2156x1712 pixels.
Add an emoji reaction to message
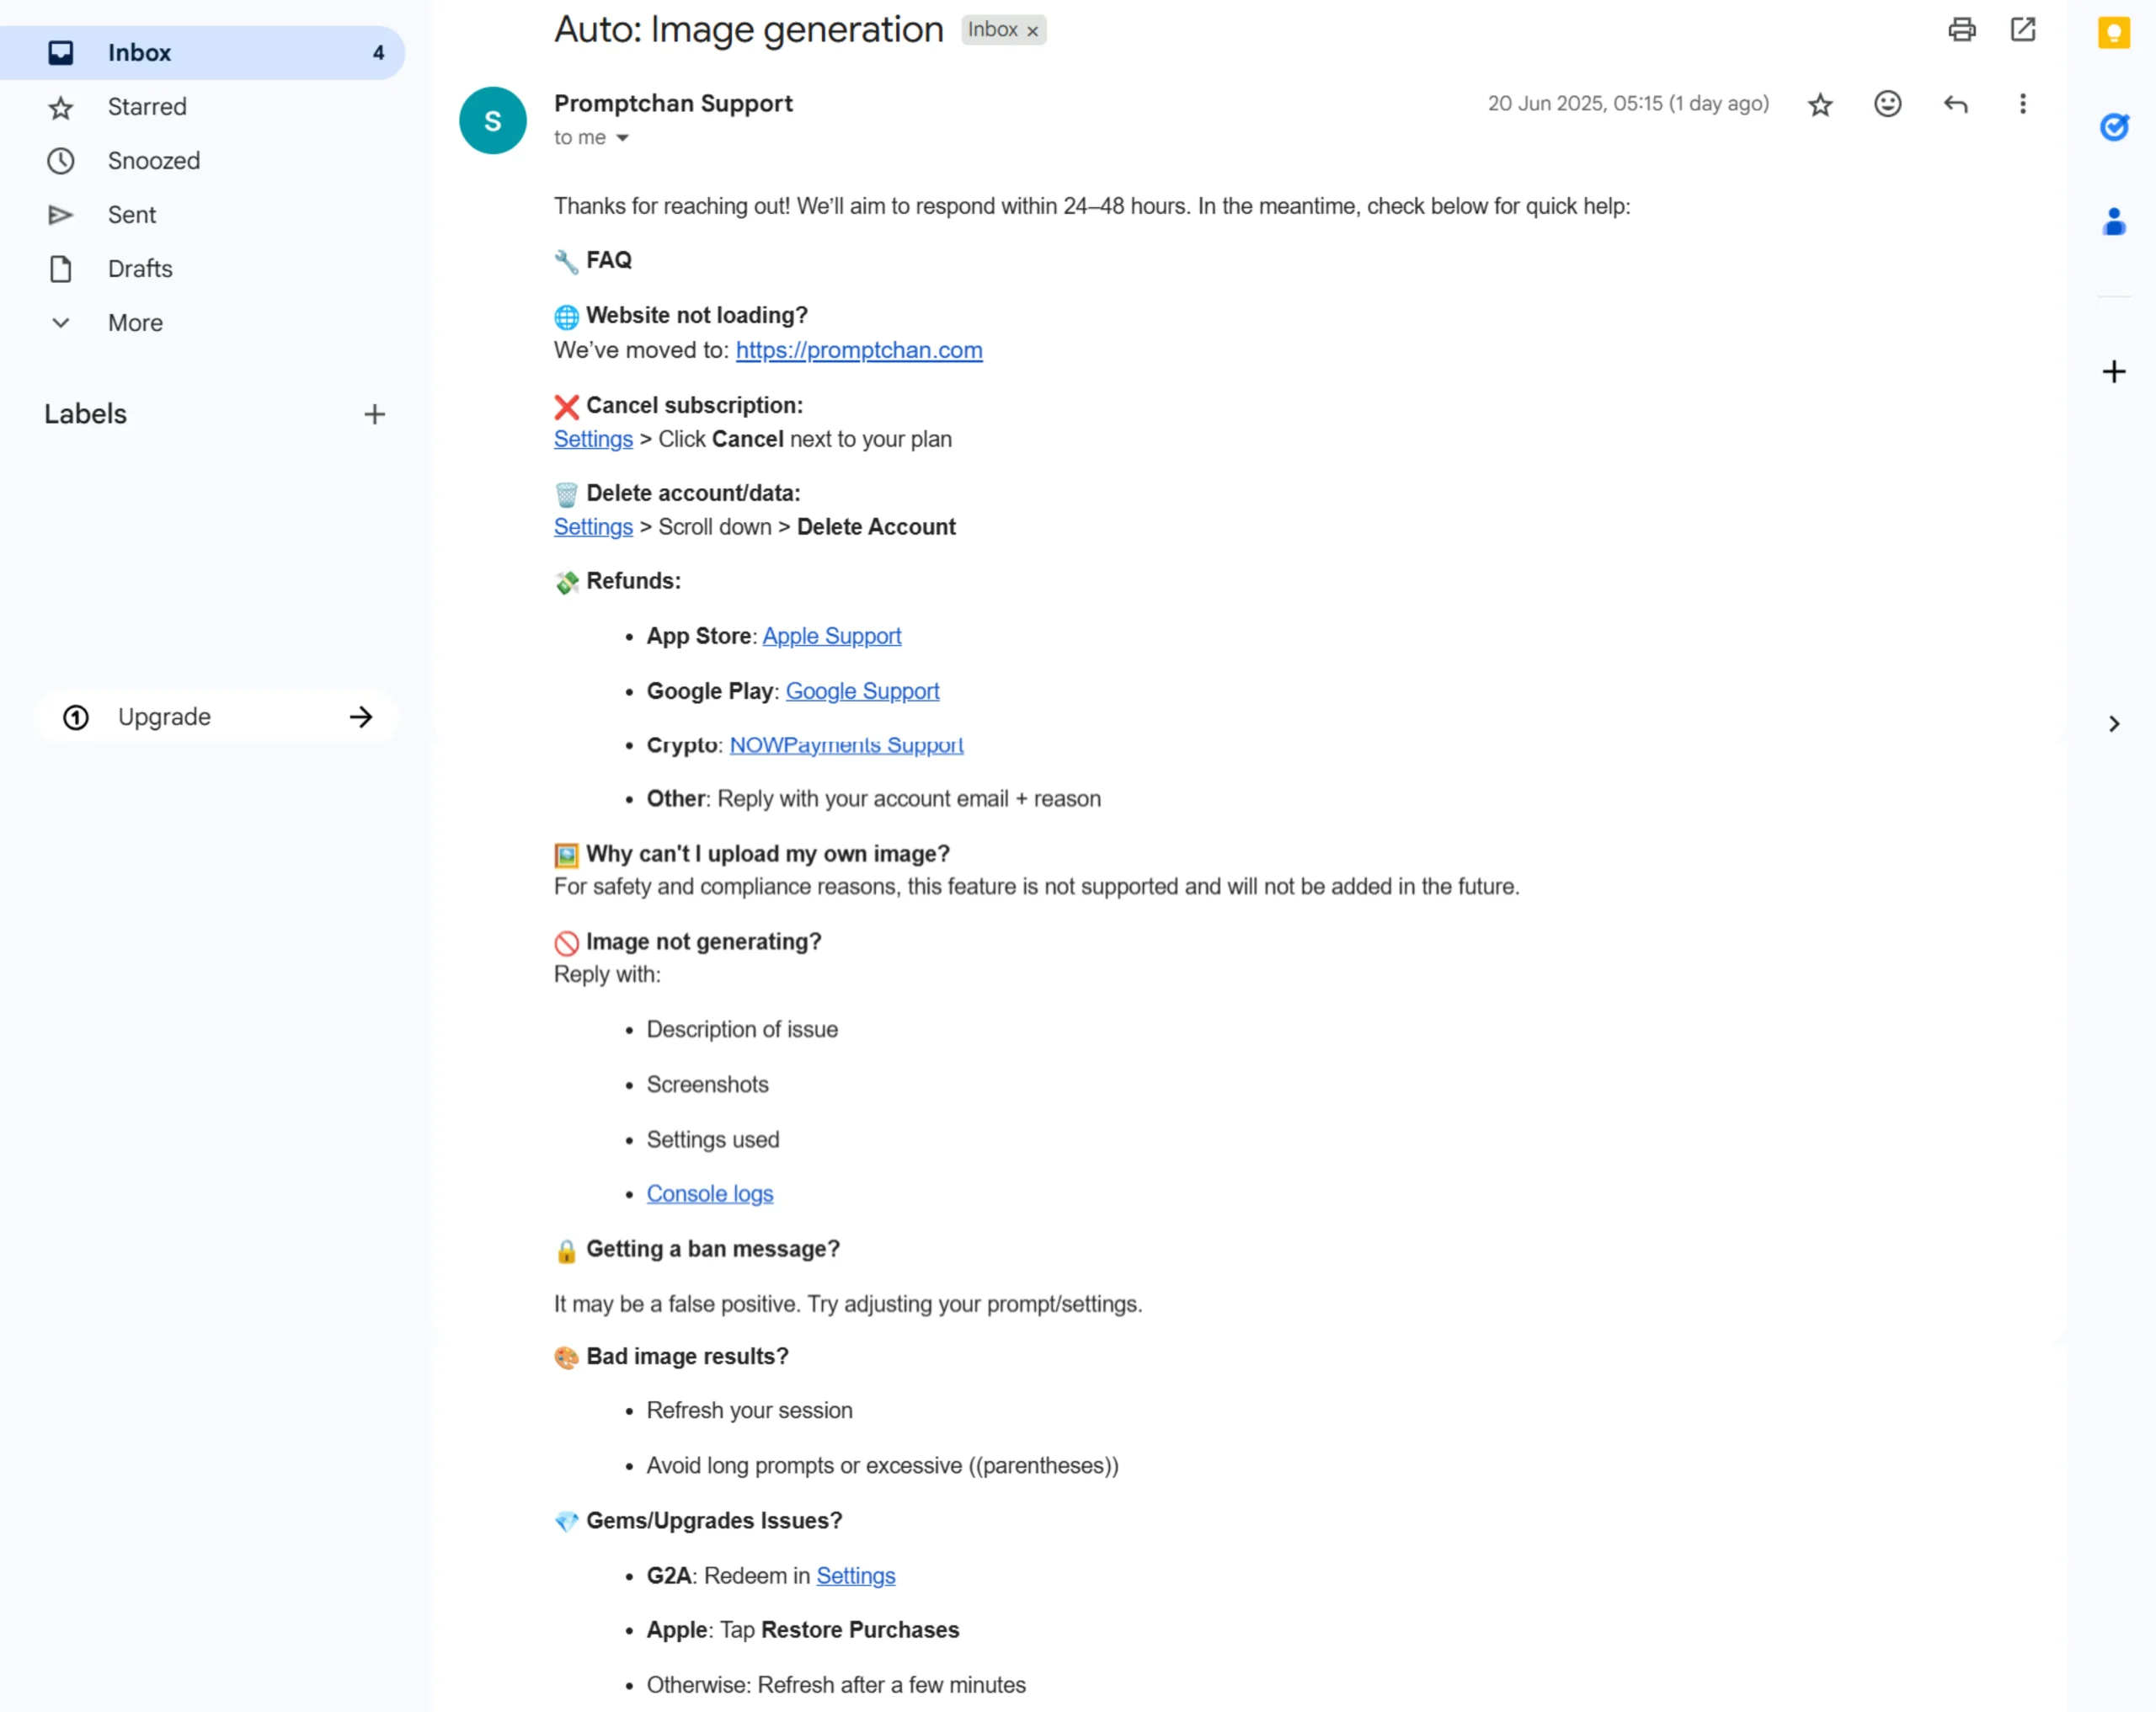[1887, 104]
